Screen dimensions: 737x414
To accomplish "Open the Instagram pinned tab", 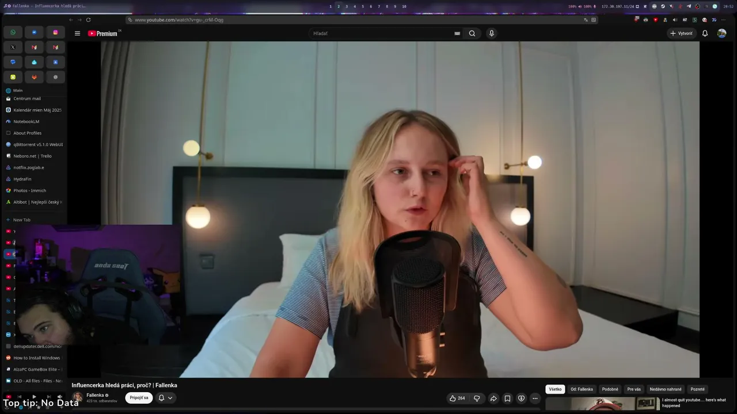I will click(x=55, y=32).
